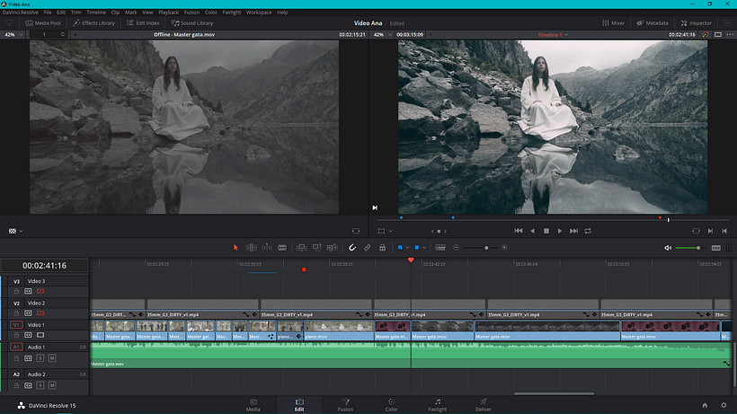Image resolution: width=737 pixels, height=414 pixels.
Task: Open the audio Mixer panel
Action: pos(613,23)
